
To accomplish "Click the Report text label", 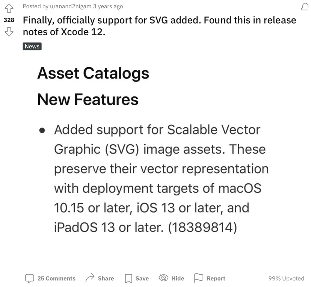I will tap(216, 278).
